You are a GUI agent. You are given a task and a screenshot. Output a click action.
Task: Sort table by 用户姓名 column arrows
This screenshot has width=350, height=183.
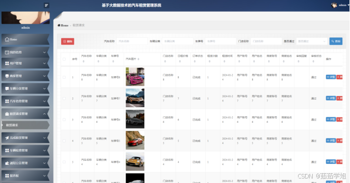254,61
